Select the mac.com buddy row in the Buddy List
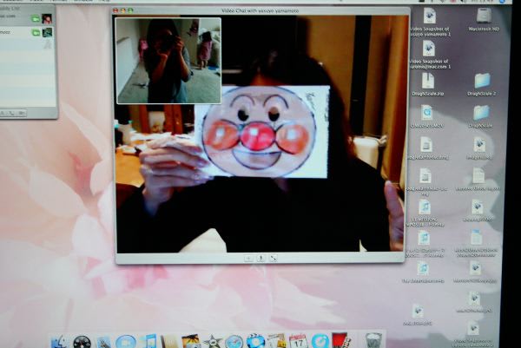The height and width of the screenshot is (348, 521). [27, 18]
